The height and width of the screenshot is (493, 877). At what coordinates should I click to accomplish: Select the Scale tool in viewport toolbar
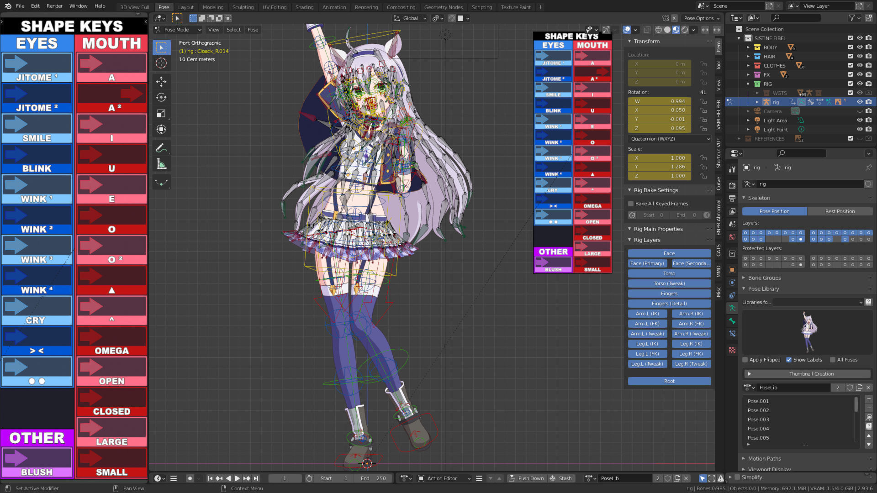(161, 113)
